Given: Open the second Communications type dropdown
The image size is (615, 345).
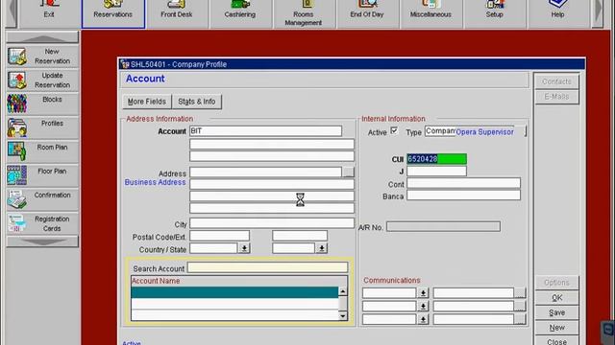Looking at the screenshot, I should click(x=423, y=307).
